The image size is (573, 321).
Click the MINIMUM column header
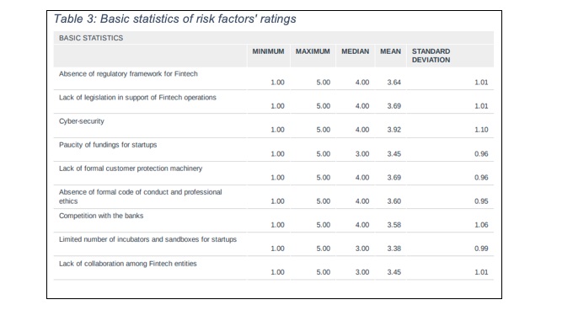click(x=268, y=51)
